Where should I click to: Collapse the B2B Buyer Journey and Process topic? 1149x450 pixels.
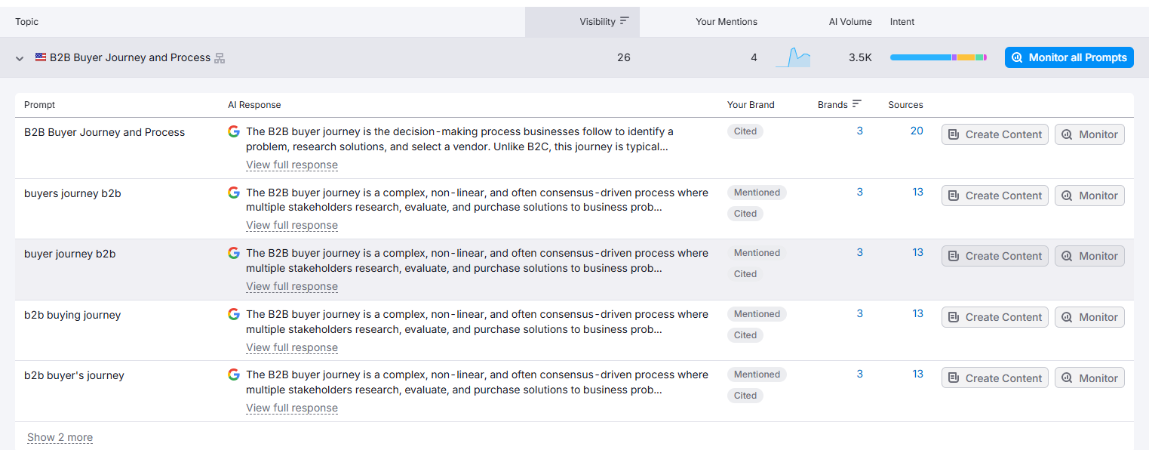pos(20,58)
